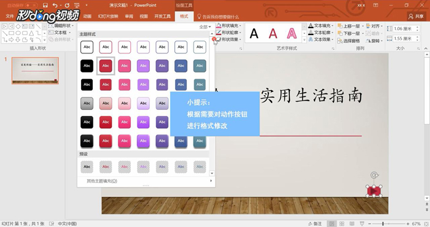Viewport: 430px width, 227px height.
Task: Click the red action button on the slide
Action: [x=373, y=191]
